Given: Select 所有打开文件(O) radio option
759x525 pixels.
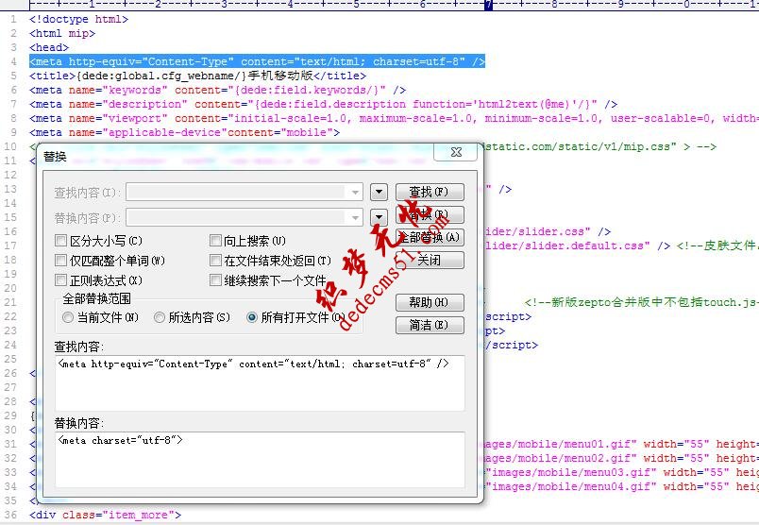Looking at the screenshot, I should point(252,317).
